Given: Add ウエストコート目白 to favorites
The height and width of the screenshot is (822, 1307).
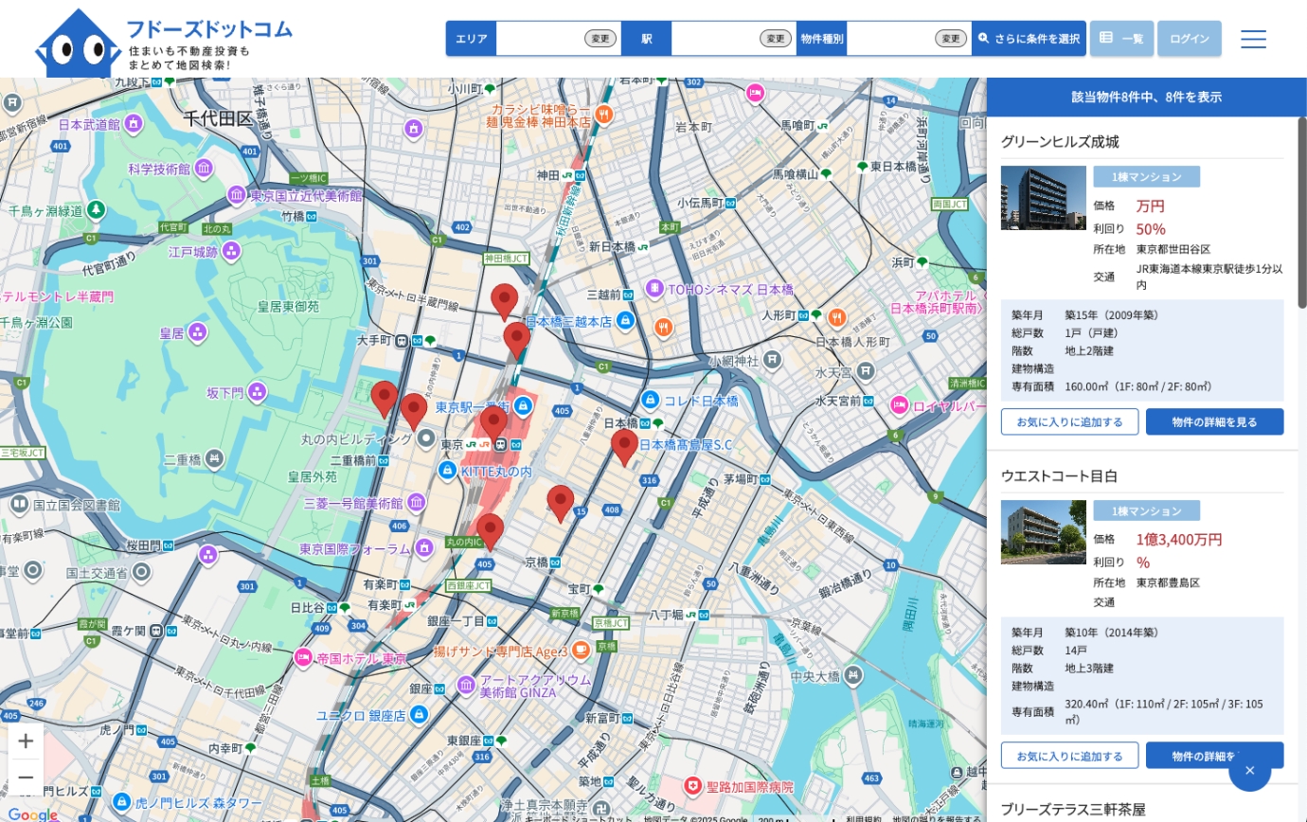Looking at the screenshot, I should tap(1069, 756).
